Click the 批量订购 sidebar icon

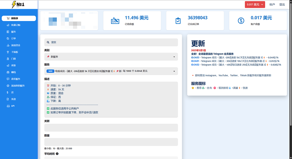point(8,25)
